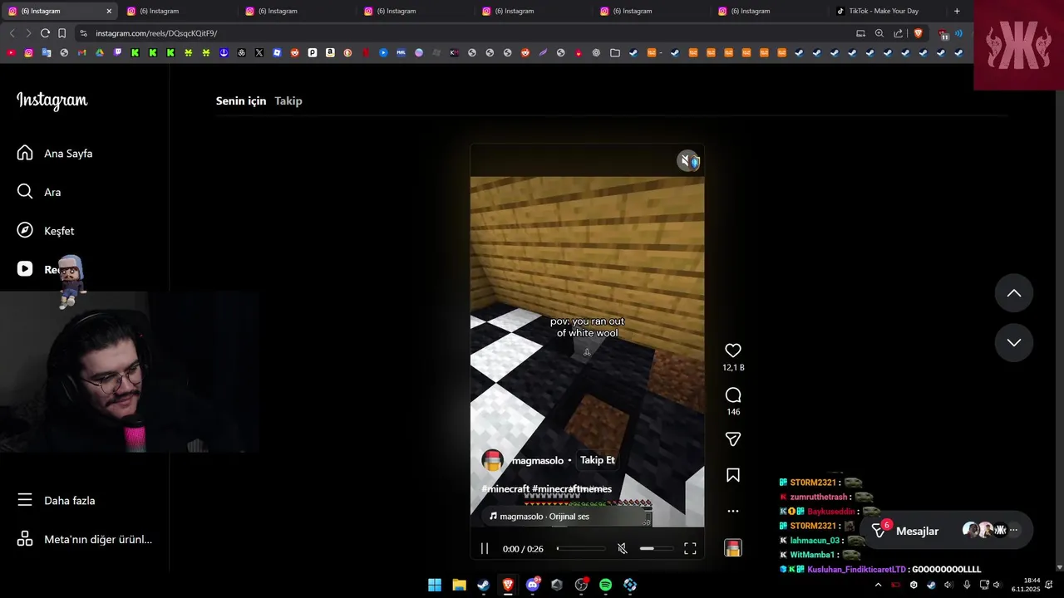Screen dimensions: 1064x598
Task: Share the reel with paper plane icon
Action: click(x=732, y=439)
